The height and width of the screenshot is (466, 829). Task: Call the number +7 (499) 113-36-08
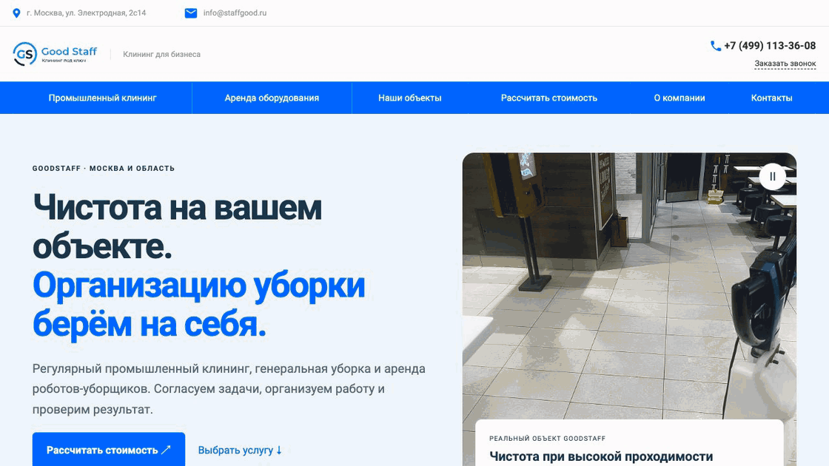tap(770, 46)
